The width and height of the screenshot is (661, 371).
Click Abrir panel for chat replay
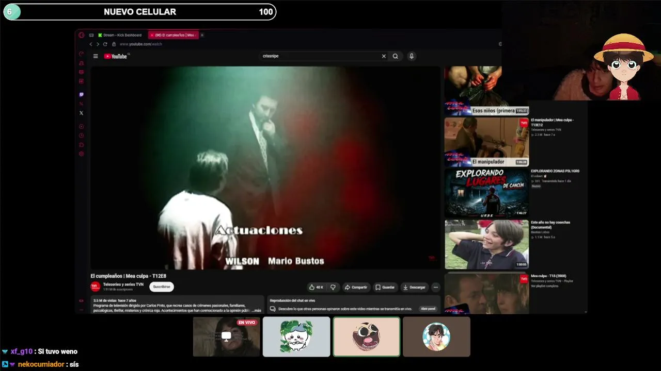tap(428, 309)
